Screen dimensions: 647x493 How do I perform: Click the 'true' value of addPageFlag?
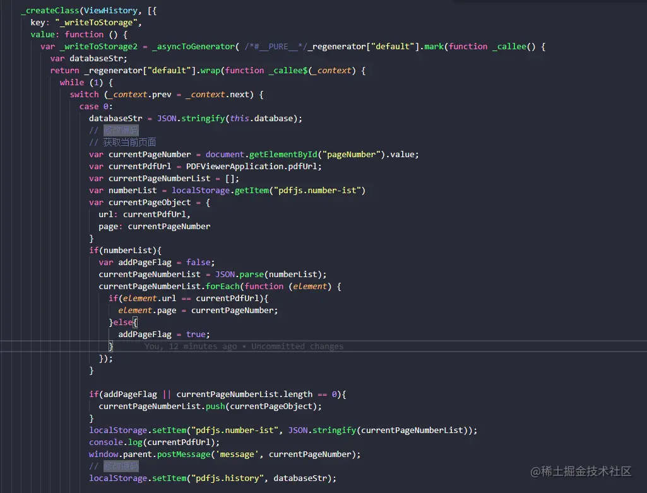tap(196, 334)
